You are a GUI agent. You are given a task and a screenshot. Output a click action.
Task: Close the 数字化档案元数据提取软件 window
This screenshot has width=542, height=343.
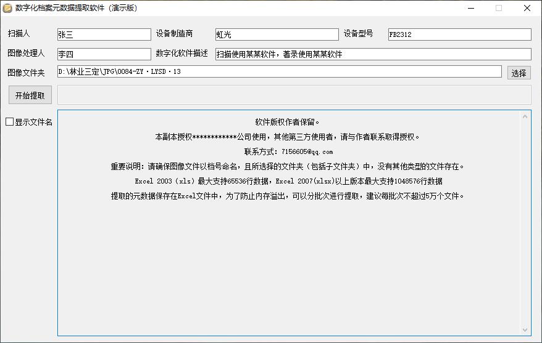[x=527, y=8]
